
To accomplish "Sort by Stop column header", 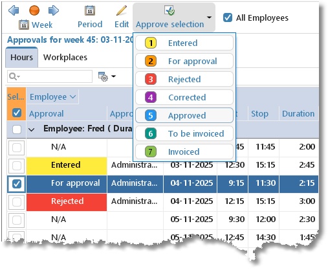I will [260, 114].
